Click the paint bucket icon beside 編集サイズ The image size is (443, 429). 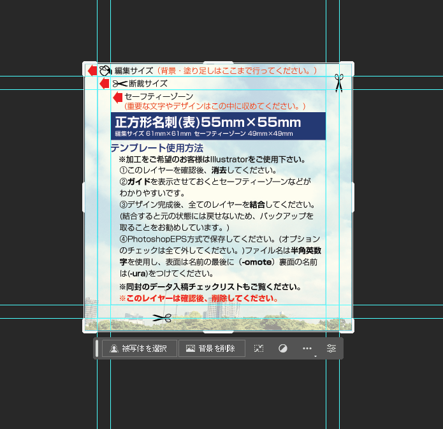pos(105,70)
